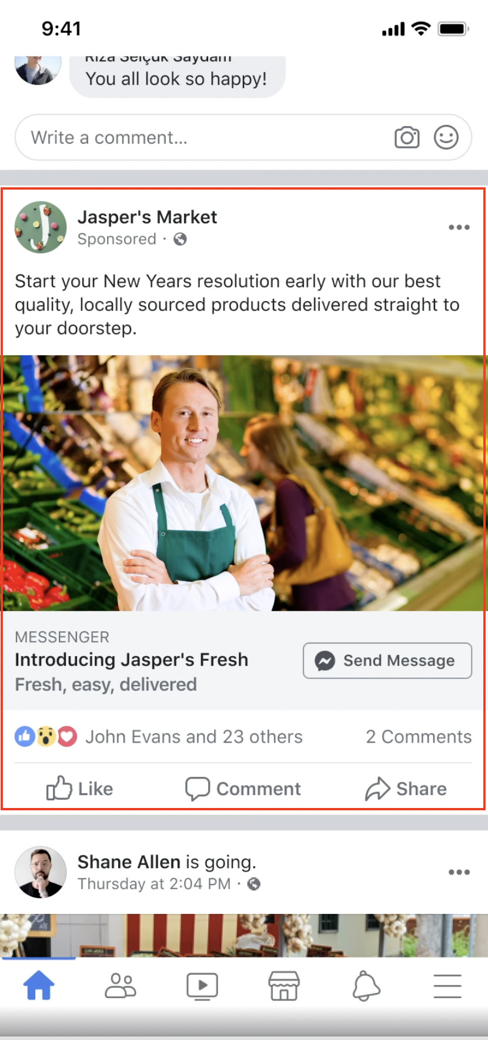Open the Shane Allen profile name
Viewport: 488px width, 1040px height.
point(129,862)
